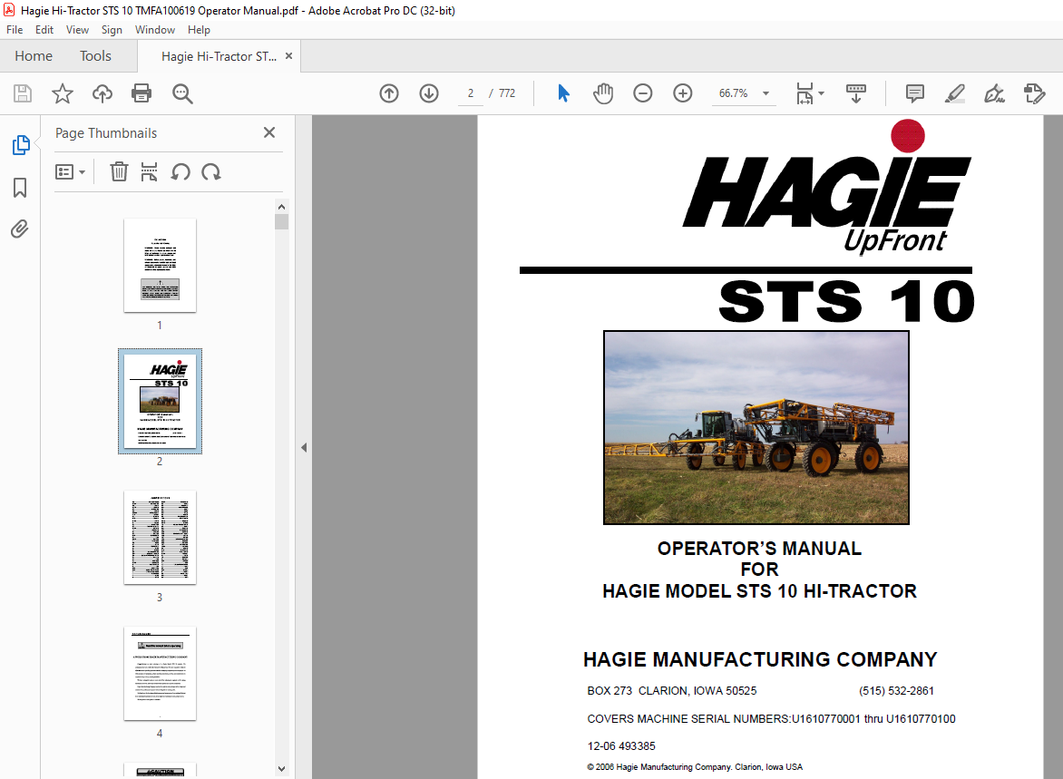Click the '12-06 493385' text
Viewport: 1063px width, 779px height.
[621, 746]
